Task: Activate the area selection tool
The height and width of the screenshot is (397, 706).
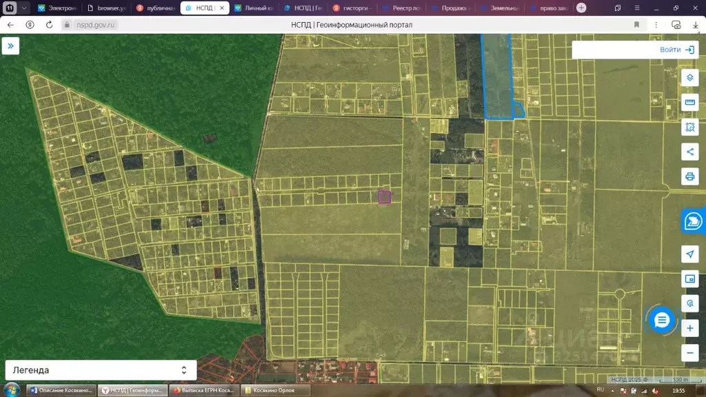Action: 689,127
